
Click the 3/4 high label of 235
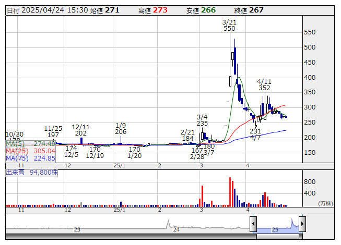pos(202,120)
